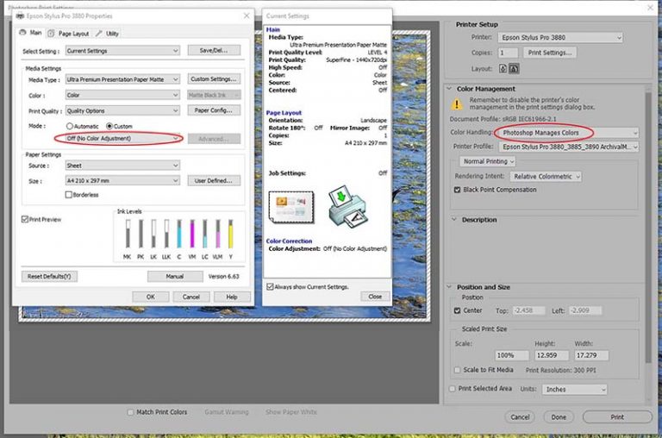Open the Rendering Intent dropdown
This screenshot has height=438, width=662.
[546, 177]
